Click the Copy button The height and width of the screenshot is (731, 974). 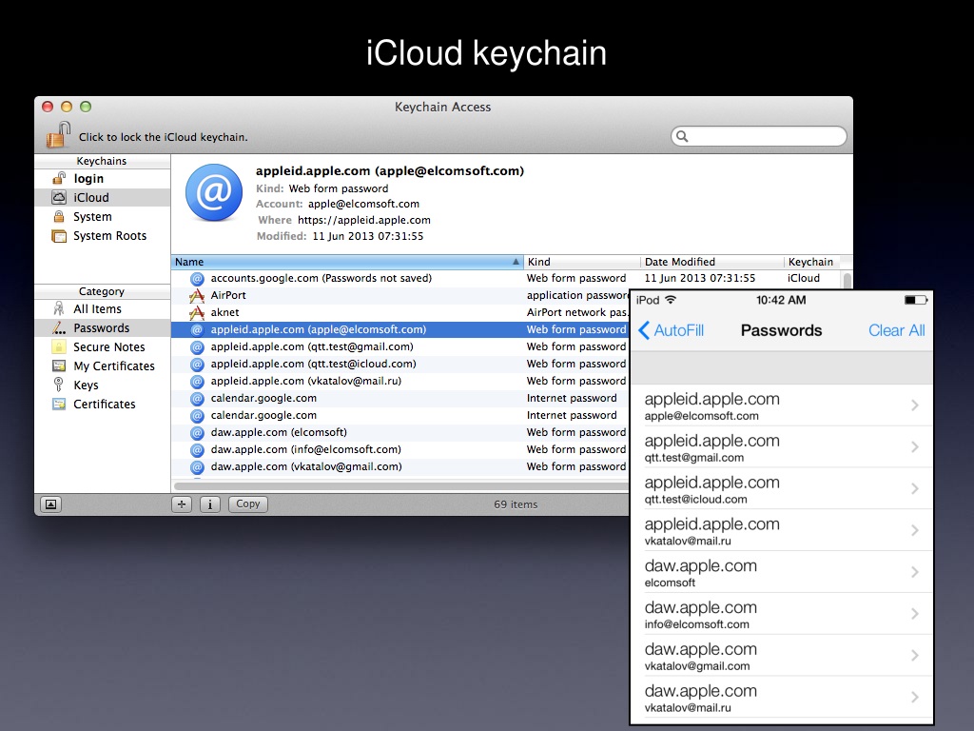pos(248,504)
